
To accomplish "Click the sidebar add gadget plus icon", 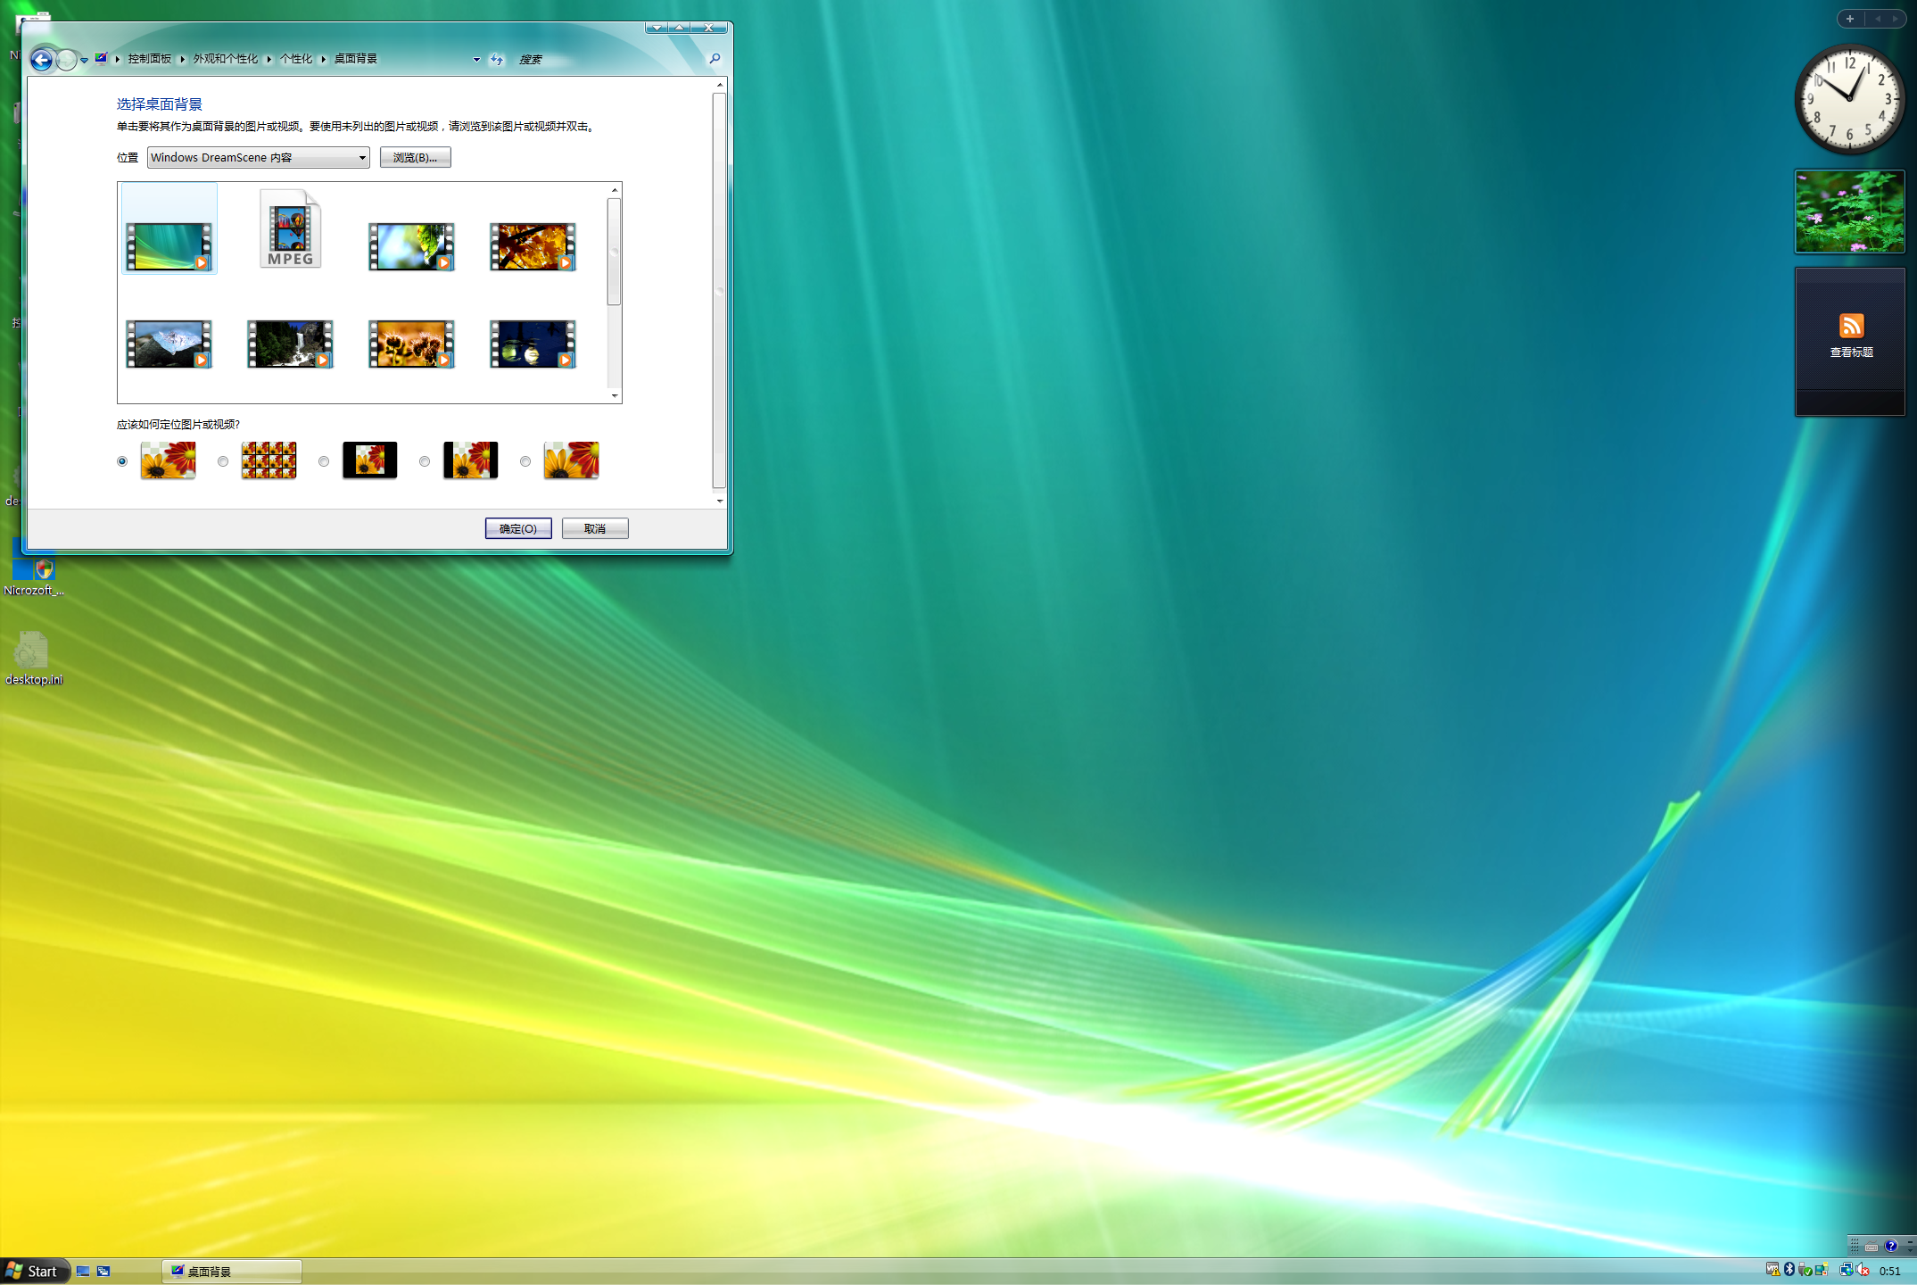I will click(x=1850, y=19).
